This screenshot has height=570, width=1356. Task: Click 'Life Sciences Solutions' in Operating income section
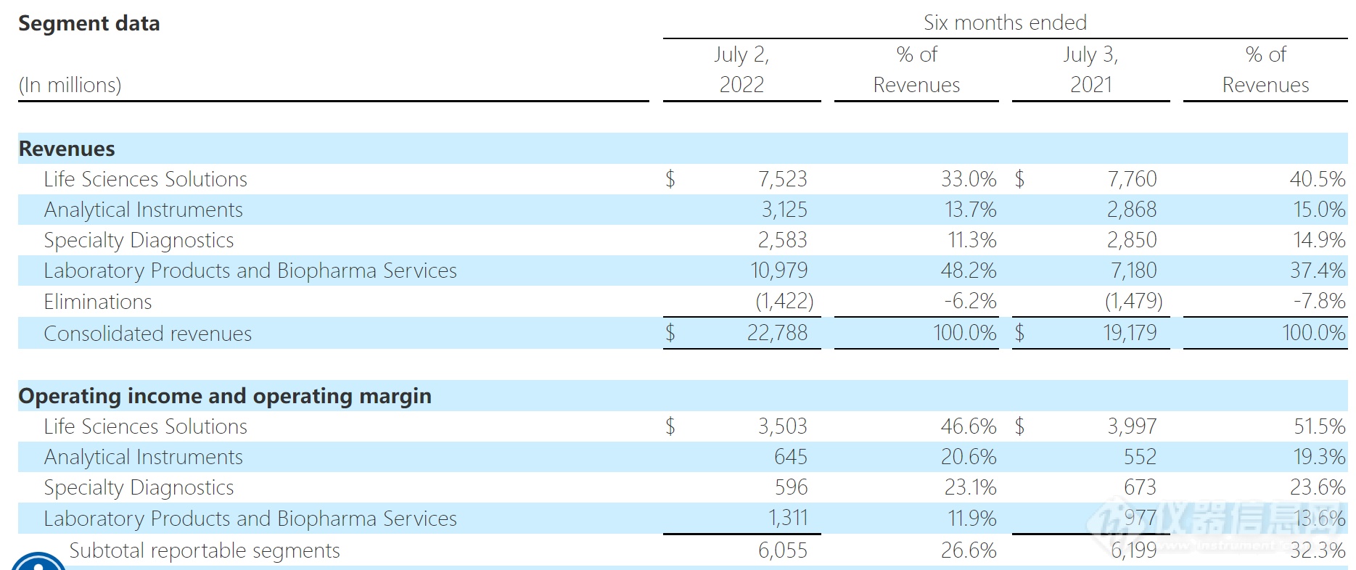[x=145, y=426]
